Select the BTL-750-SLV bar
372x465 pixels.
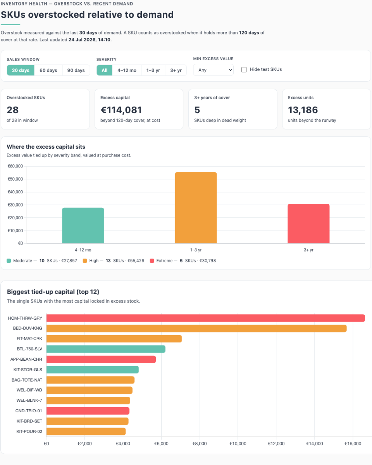(106, 349)
